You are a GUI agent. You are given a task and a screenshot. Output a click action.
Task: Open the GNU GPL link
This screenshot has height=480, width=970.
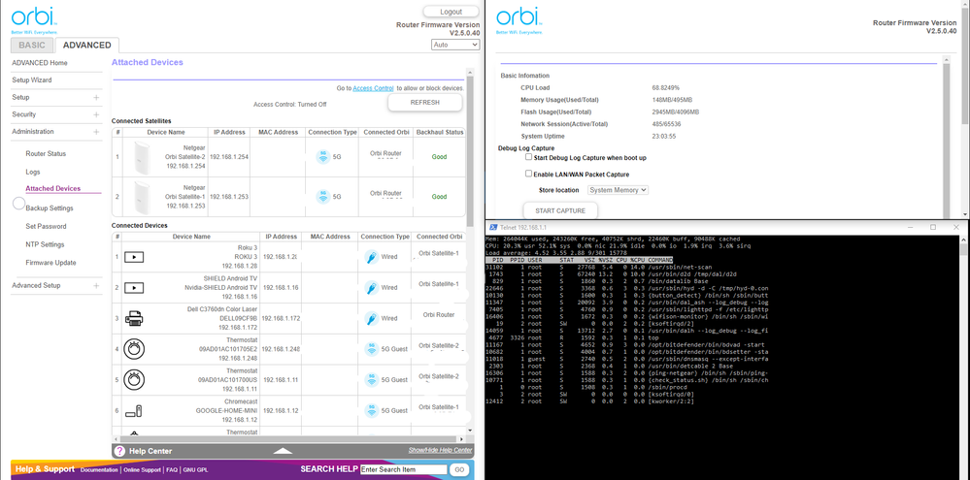[196, 470]
